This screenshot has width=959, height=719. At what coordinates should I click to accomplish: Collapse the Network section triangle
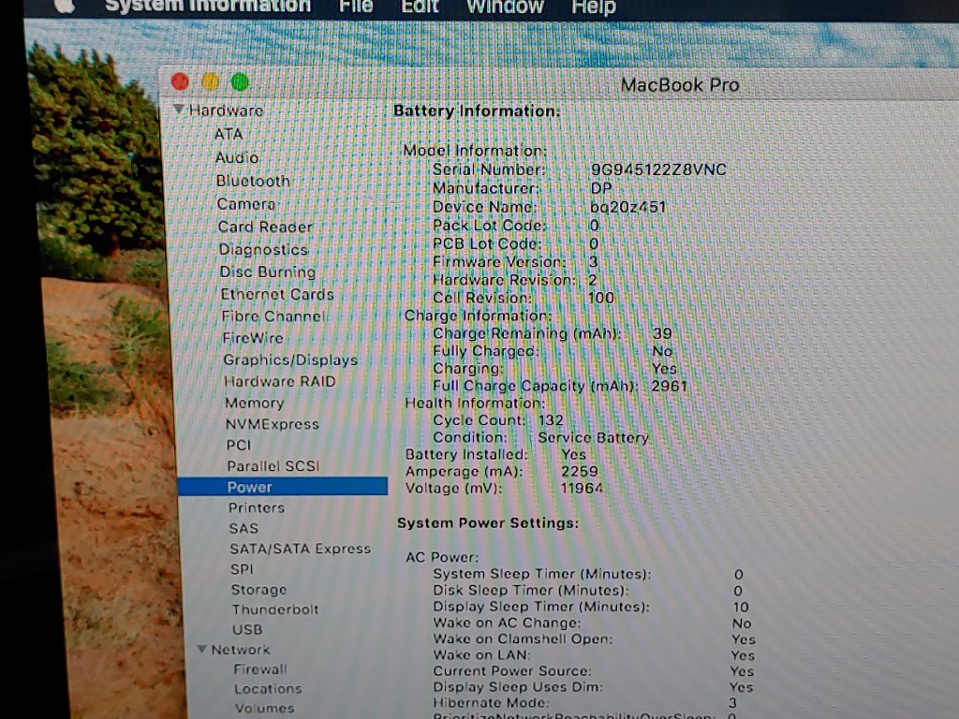[x=202, y=649]
